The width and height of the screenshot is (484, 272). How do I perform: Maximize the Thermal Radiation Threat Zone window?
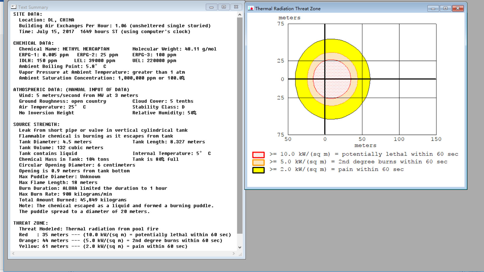coord(445,8)
